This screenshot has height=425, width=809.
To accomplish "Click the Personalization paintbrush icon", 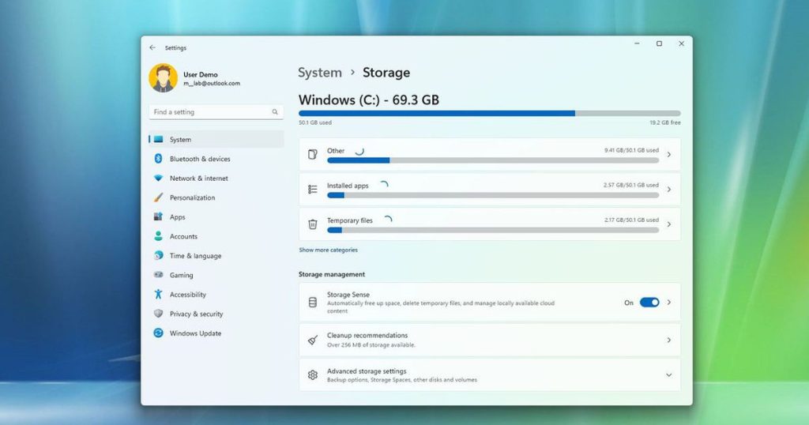I will pyautogui.click(x=158, y=197).
